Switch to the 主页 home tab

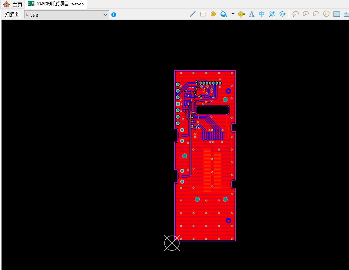(13, 4)
